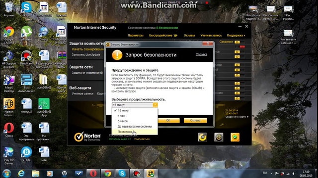The width and height of the screenshot is (318, 178).
Task: Open Bandicam desktop shortcut
Action: [x=26, y=57]
